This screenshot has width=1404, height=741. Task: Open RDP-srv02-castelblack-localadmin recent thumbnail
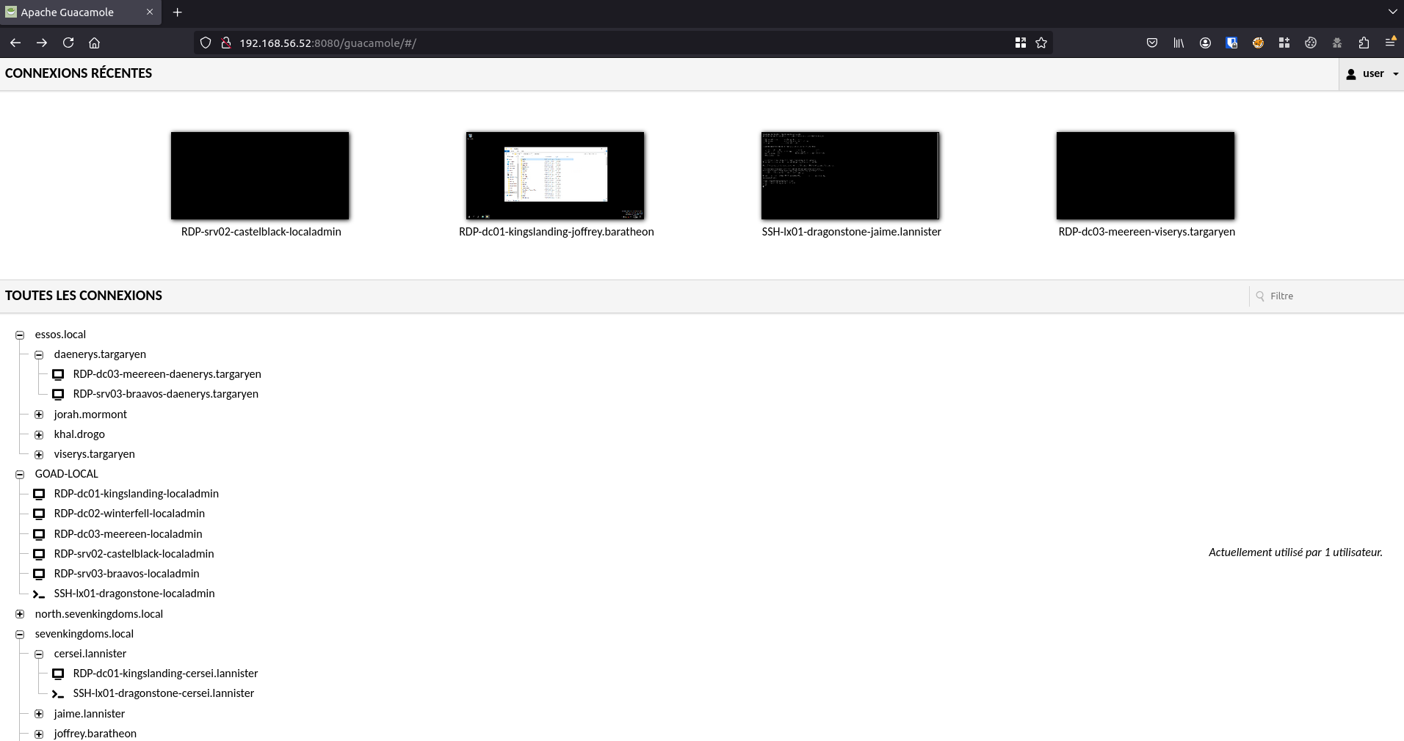(x=260, y=176)
